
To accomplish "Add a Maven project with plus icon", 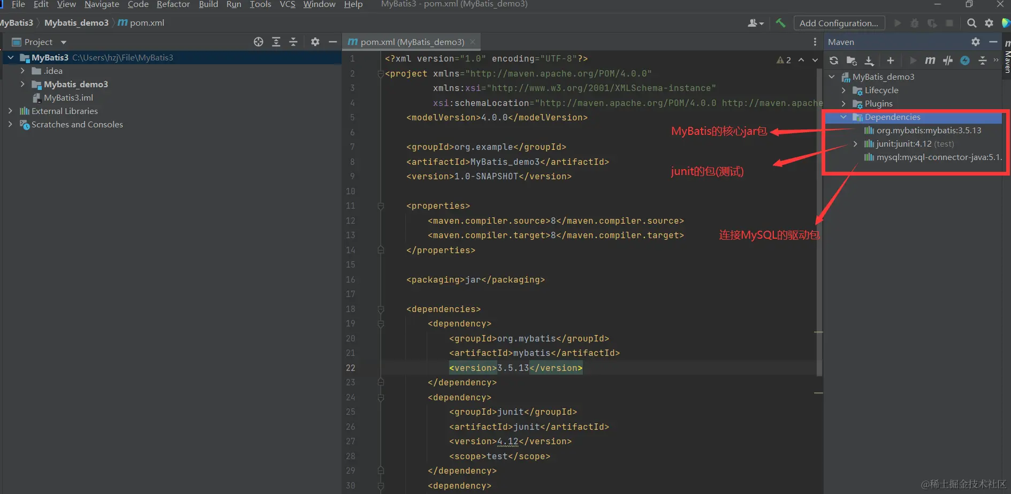I will [x=891, y=60].
